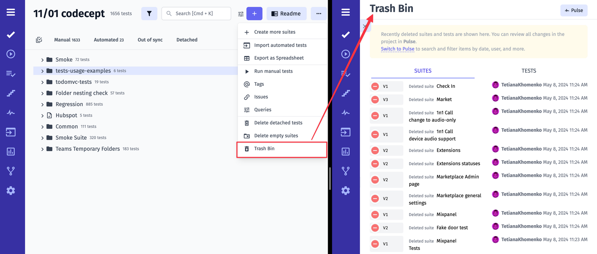The image size is (597, 254).
Task: Click red remove icon for Market suite
Action: 375,100
